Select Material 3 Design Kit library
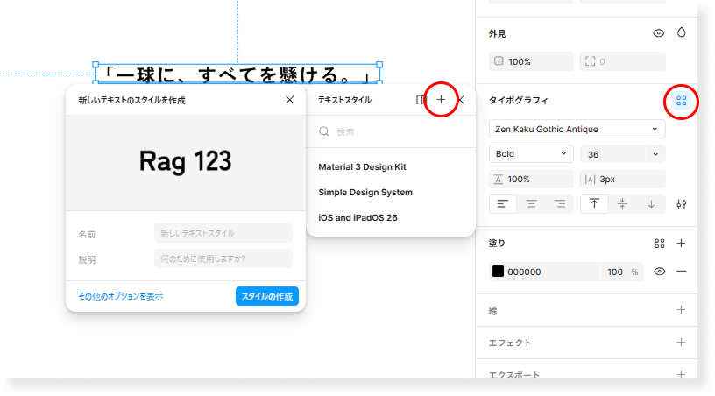 (362, 166)
